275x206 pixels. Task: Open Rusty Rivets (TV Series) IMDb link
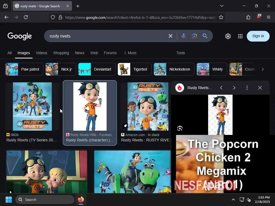pos(32,140)
